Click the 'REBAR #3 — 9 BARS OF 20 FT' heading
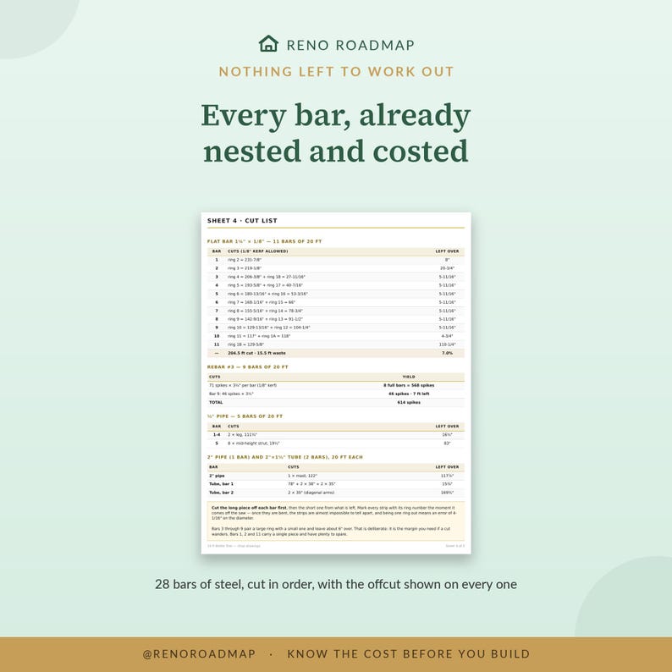This screenshot has width=672, height=672. [248, 366]
